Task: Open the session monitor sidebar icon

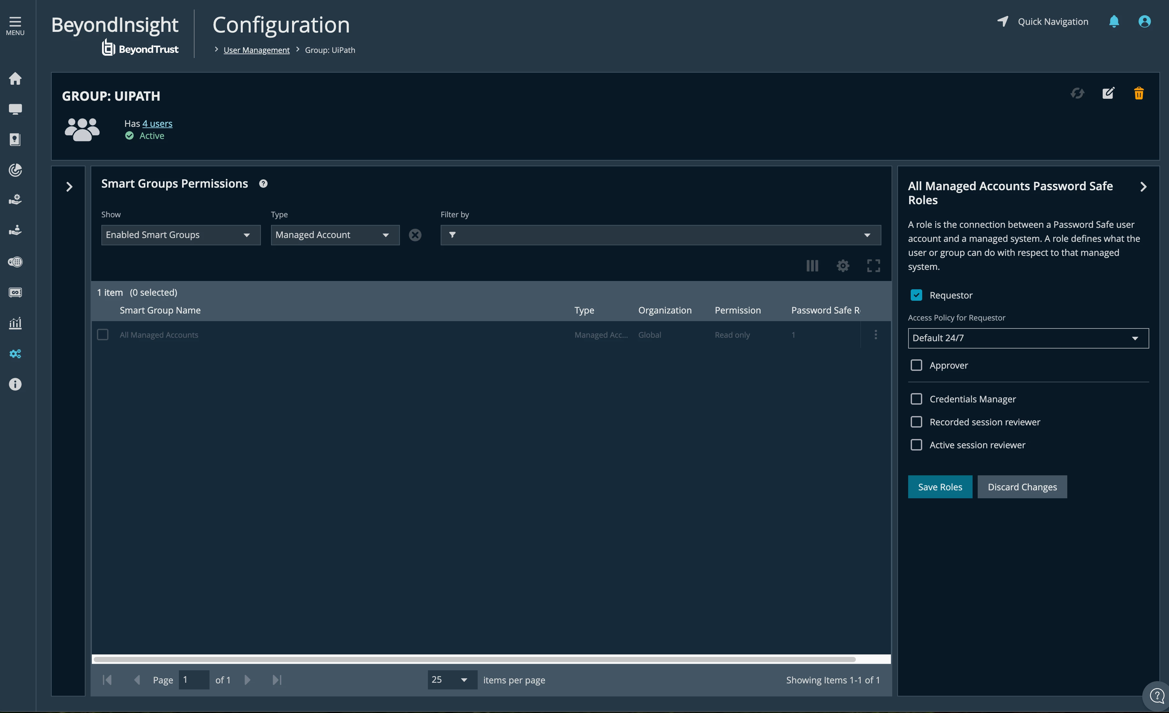Action: 15,292
